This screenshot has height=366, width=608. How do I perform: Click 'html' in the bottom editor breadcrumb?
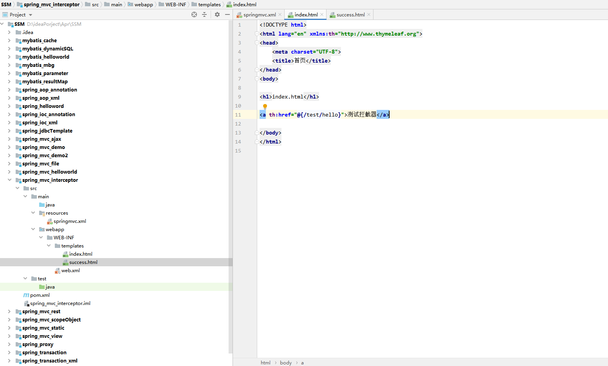(x=265, y=362)
